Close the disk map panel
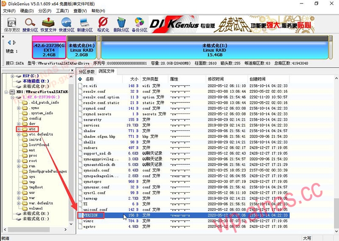The image size is (339, 241). 3,37
